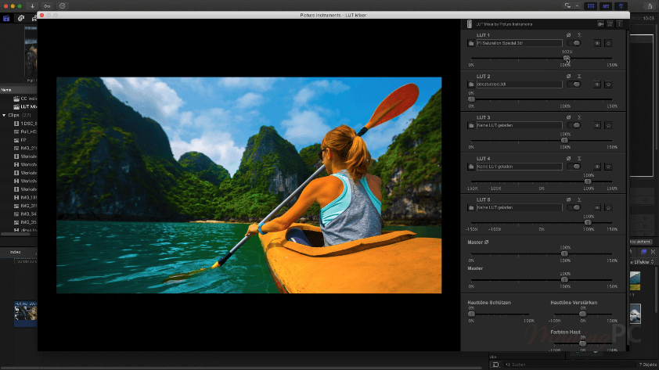Select the FP clip row
Viewport: 659px width, 370px height.
coord(19,140)
